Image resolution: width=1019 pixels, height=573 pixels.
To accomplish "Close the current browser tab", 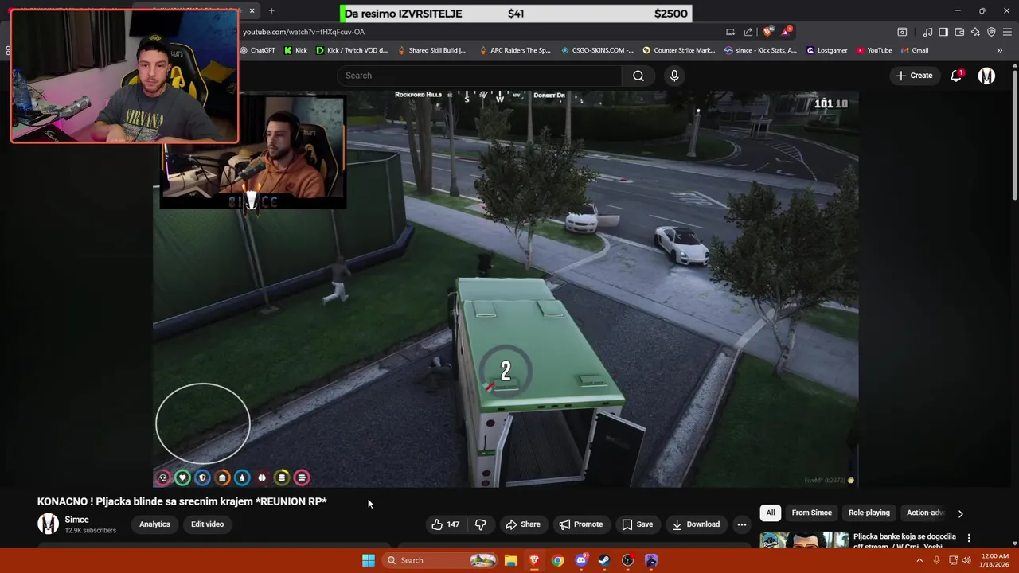I will coord(252,10).
